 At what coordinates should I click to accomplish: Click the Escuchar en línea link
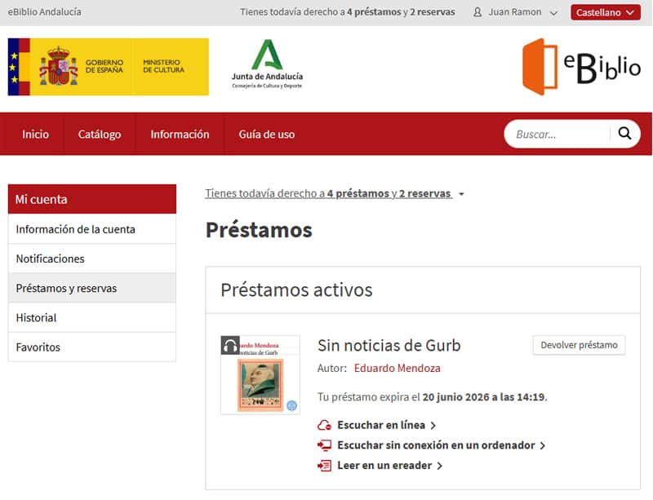[381, 425]
